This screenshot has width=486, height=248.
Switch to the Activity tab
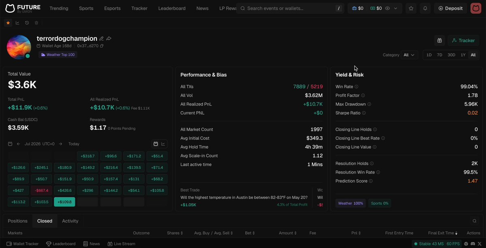(x=70, y=221)
